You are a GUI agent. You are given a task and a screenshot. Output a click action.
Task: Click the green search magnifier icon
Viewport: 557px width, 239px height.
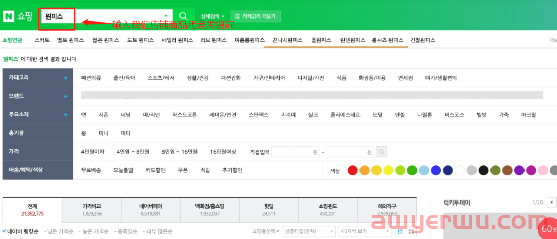183,16
